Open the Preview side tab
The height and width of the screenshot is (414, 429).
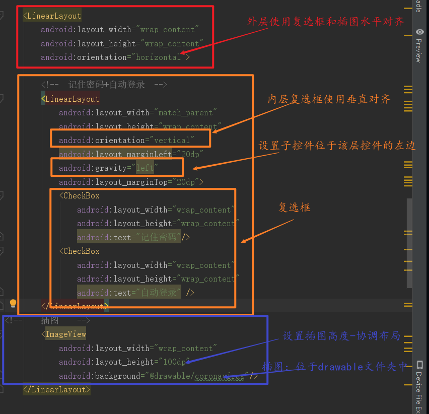click(x=419, y=46)
